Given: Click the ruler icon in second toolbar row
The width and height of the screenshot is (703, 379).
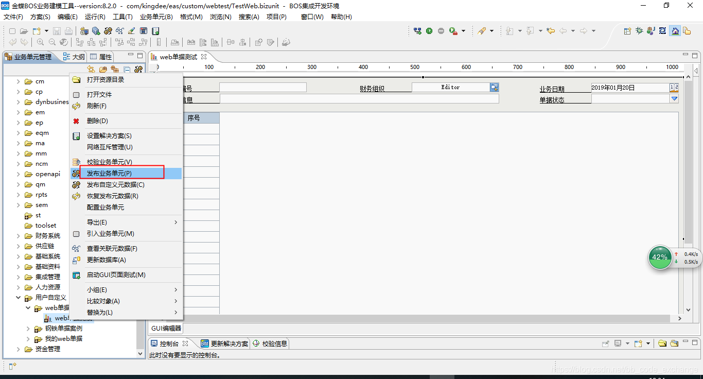Looking at the screenshot, I should click(x=159, y=42).
